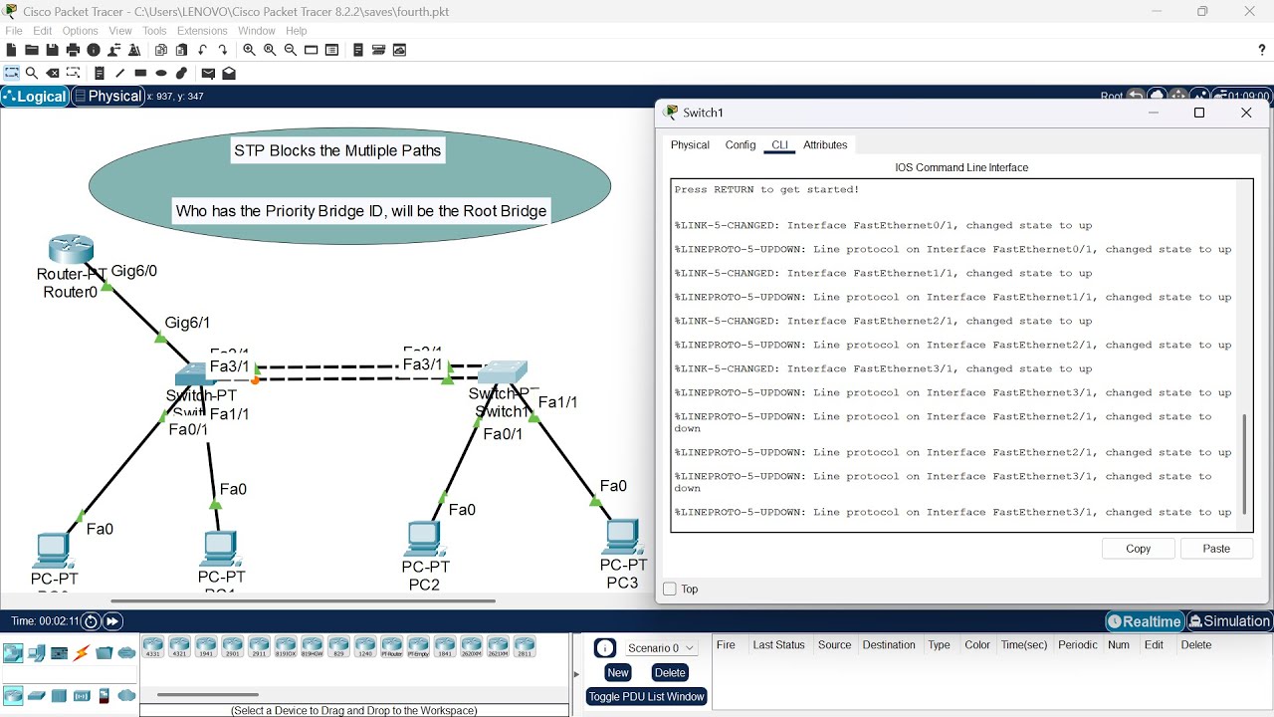Viewport: 1274px width, 717px height.
Task: Click the Undo arrow icon
Action: click(x=203, y=50)
